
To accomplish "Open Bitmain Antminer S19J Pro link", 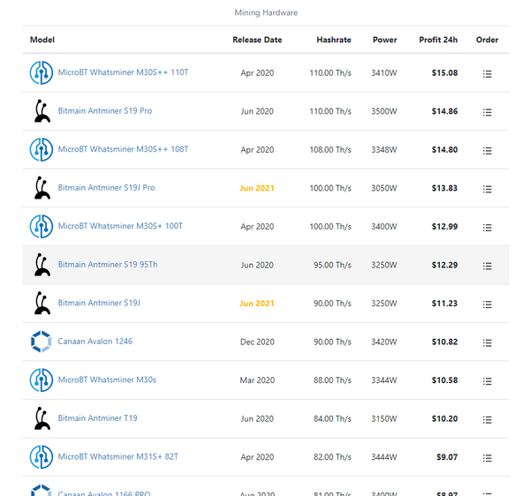I will [x=106, y=188].
